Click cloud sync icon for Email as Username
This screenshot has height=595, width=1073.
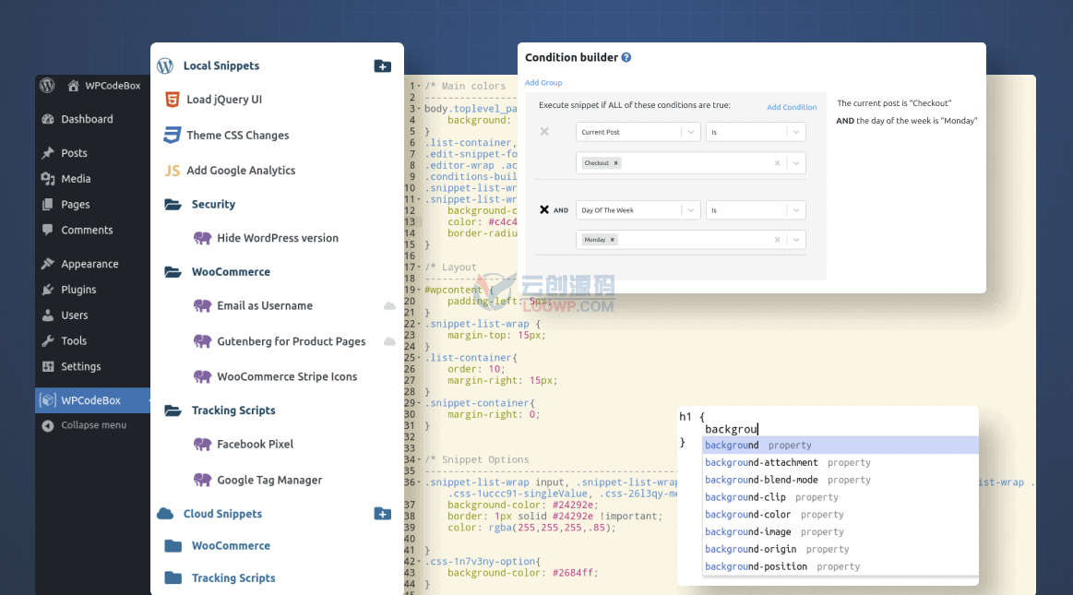(x=389, y=305)
